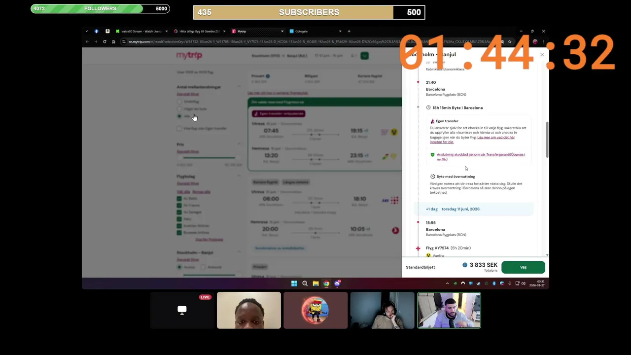Reload the Mytrip page
Image resolution: width=631 pixels, height=355 pixels.
coord(105,41)
